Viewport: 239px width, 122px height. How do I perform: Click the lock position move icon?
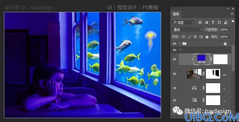[x=195, y=37]
